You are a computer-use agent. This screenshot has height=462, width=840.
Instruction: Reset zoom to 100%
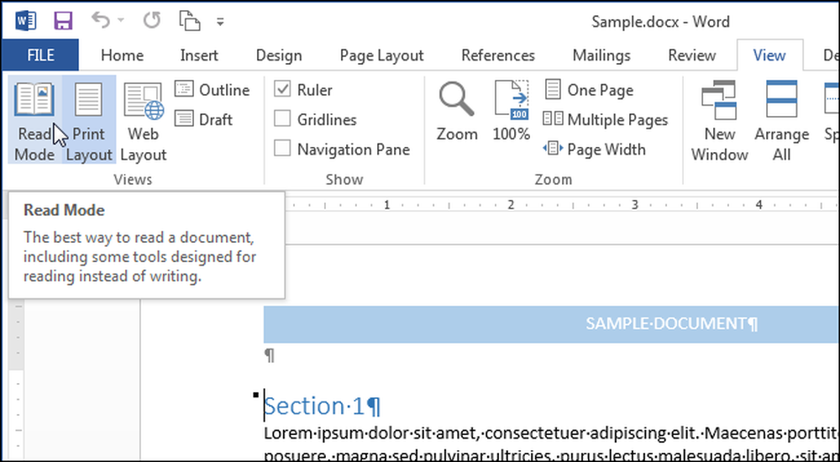click(x=511, y=112)
